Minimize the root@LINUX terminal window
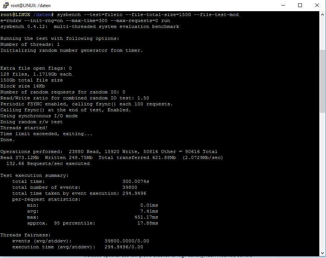Image resolution: width=326 pixels, height=258 pixels. (x=283, y=5)
